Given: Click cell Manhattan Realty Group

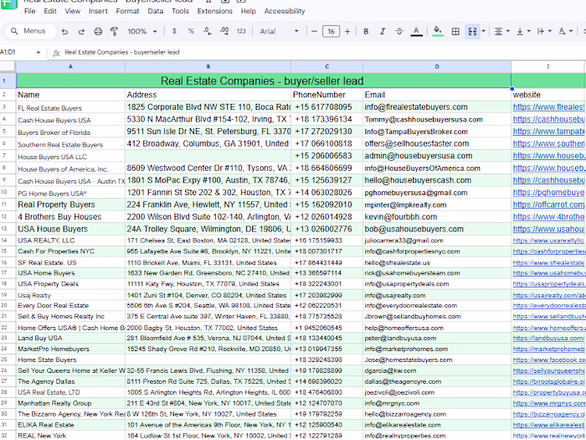Looking at the screenshot, I should click(x=70, y=403).
